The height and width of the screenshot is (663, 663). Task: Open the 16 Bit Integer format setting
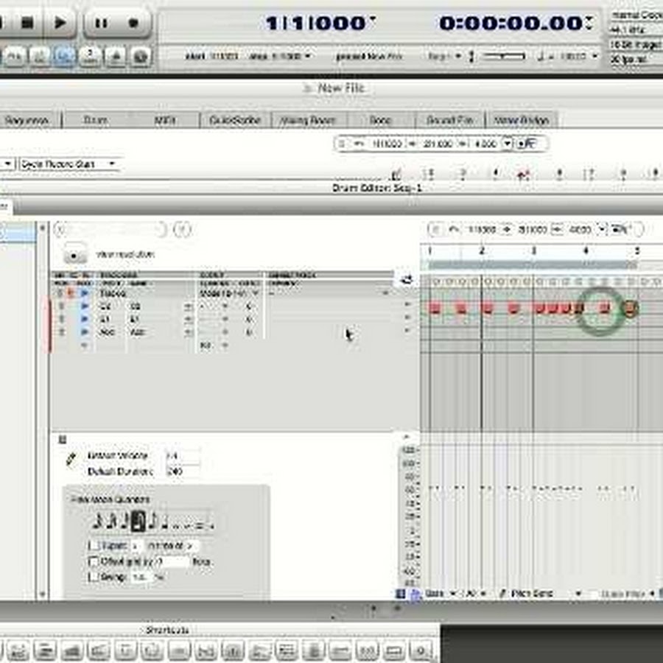point(636,44)
